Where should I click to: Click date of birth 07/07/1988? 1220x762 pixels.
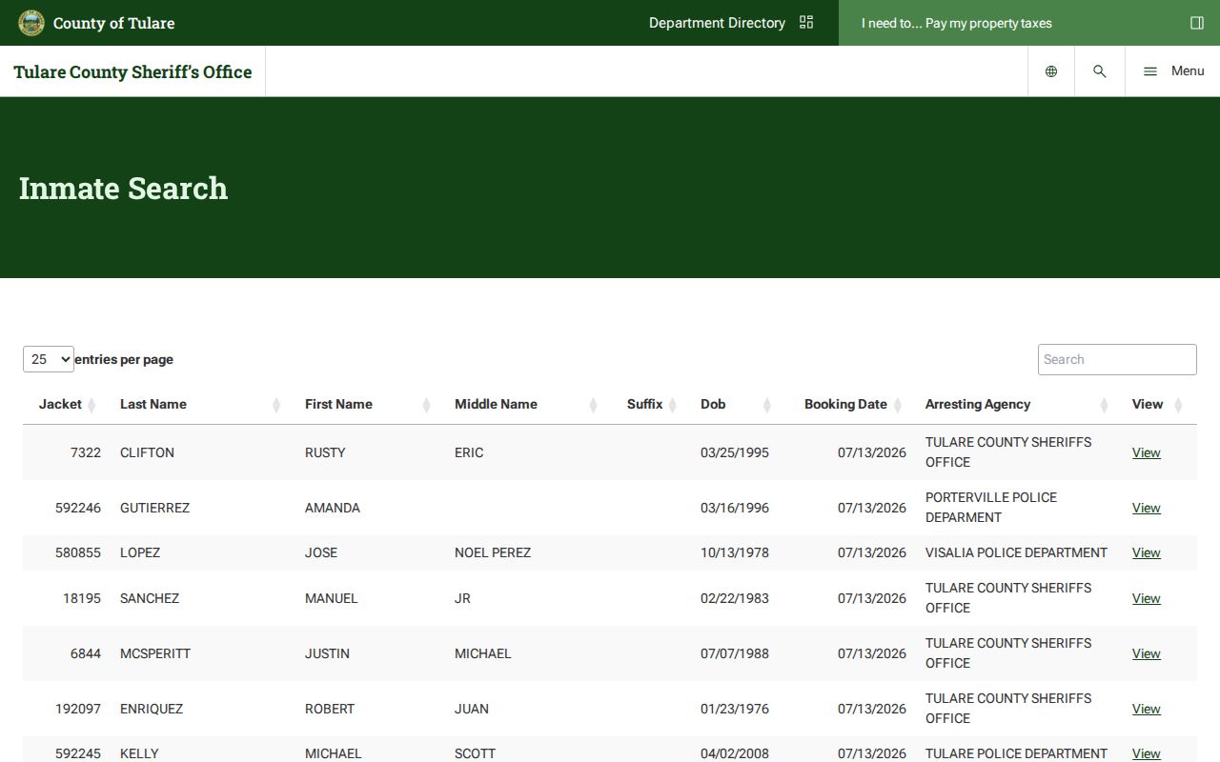(735, 653)
